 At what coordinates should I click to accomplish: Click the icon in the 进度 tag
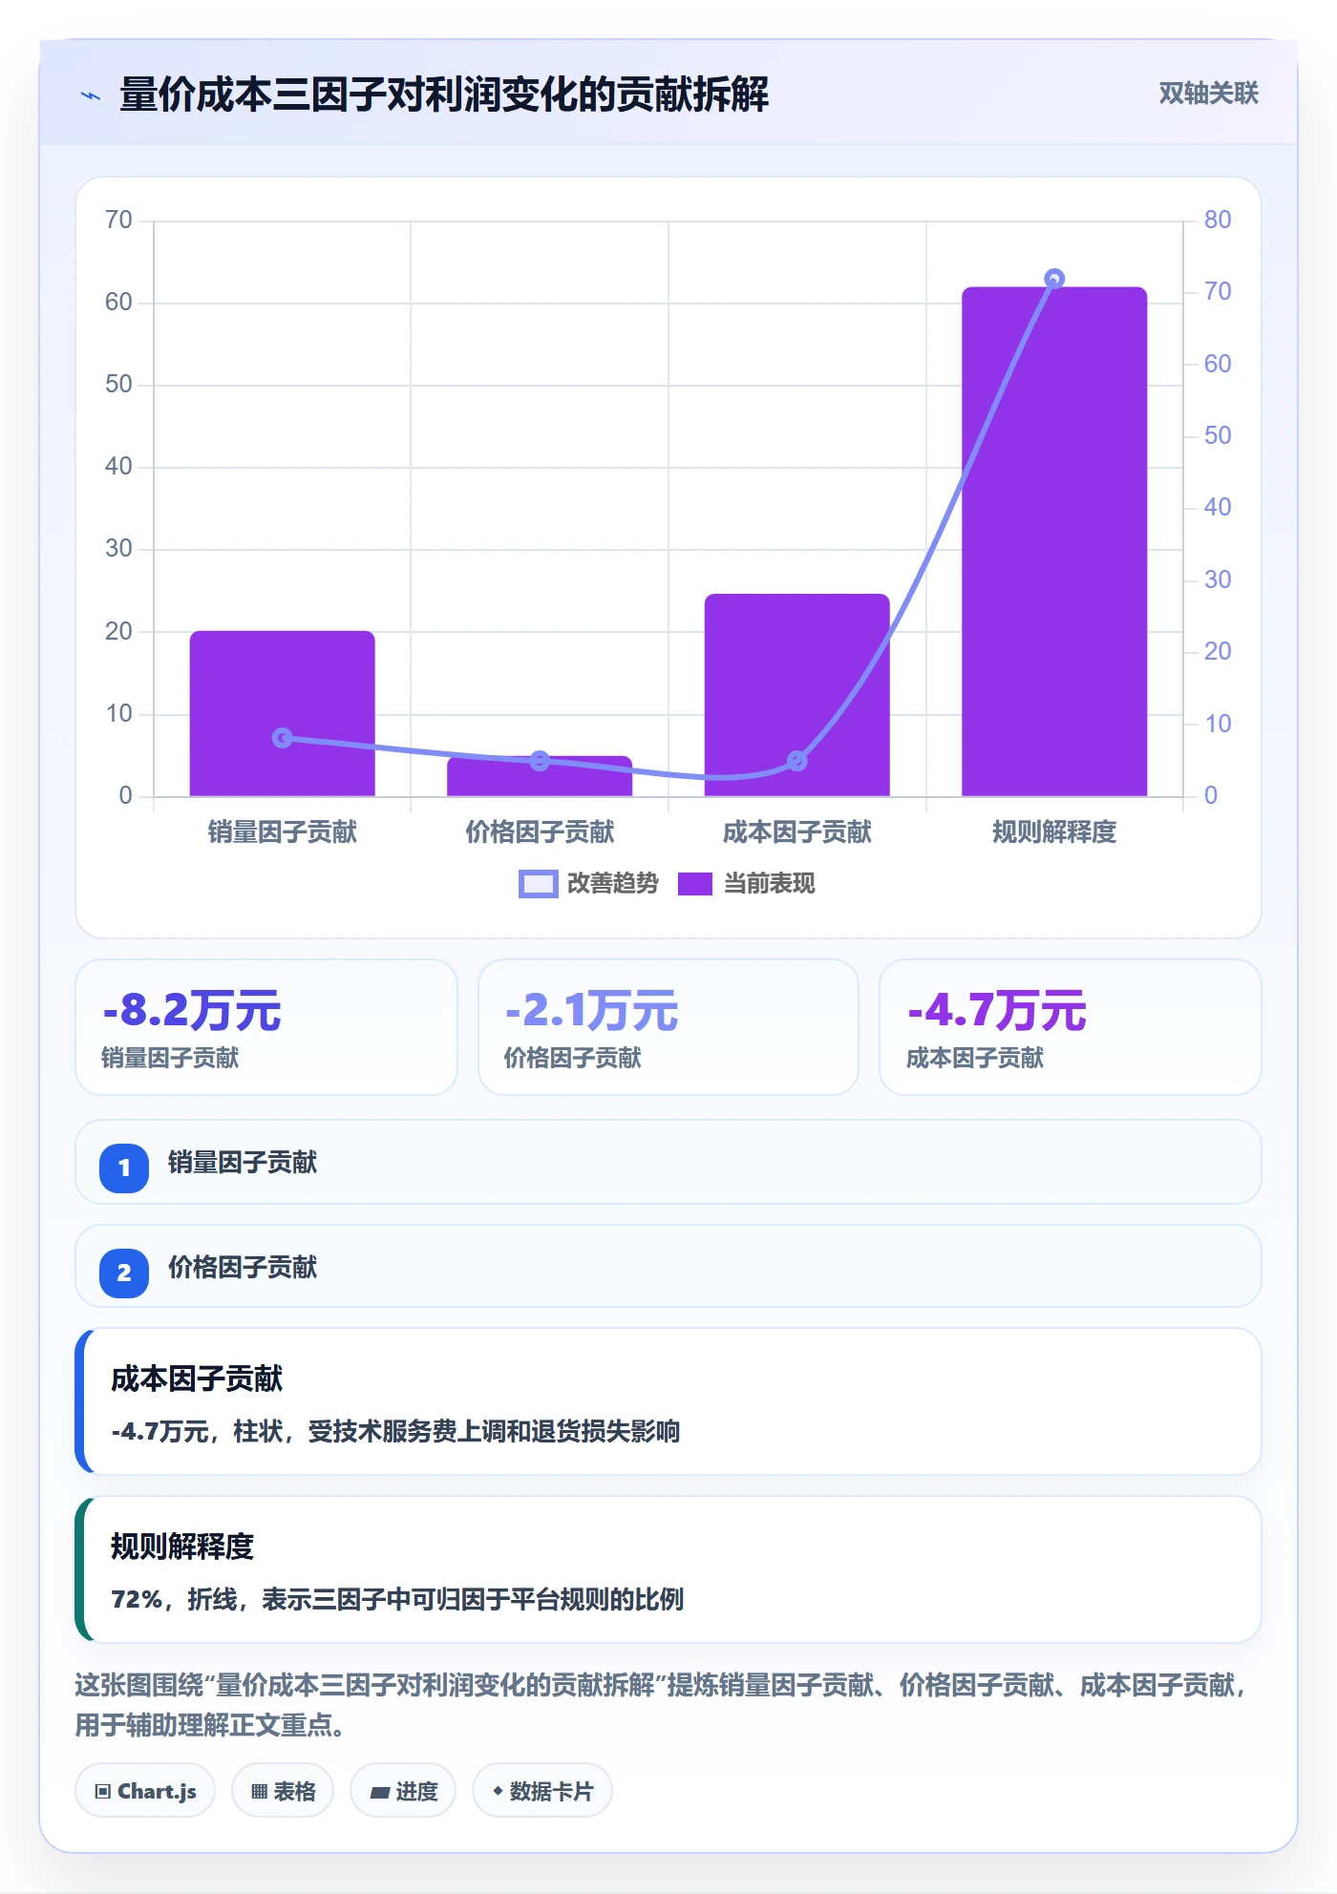click(x=379, y=1793)
